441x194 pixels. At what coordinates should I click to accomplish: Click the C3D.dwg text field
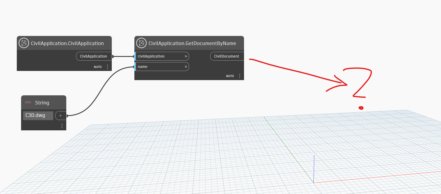click(38, 115)
